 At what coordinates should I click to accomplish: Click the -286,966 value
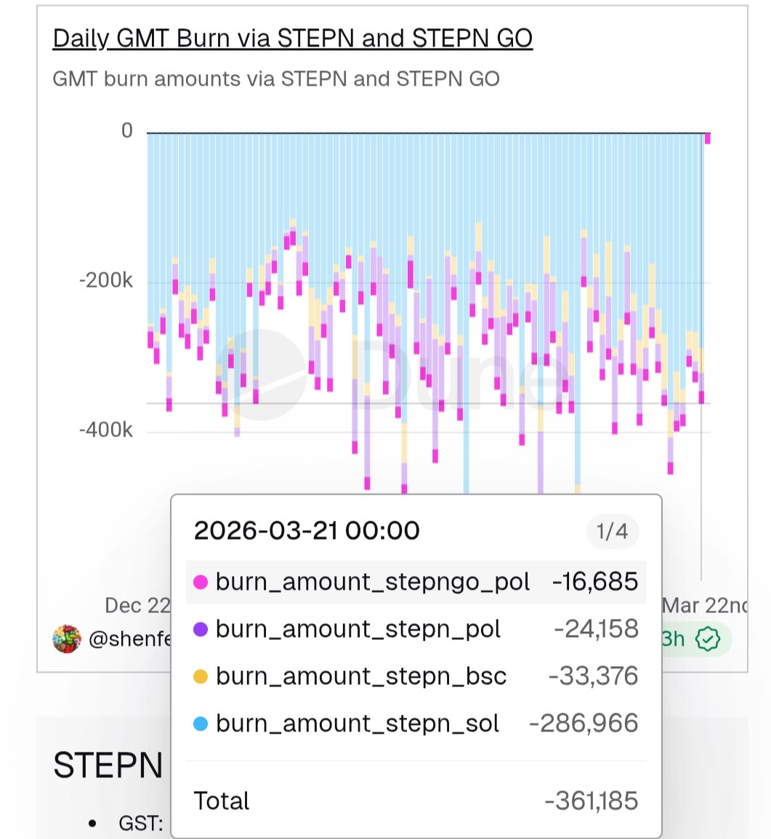pos(584,723)
